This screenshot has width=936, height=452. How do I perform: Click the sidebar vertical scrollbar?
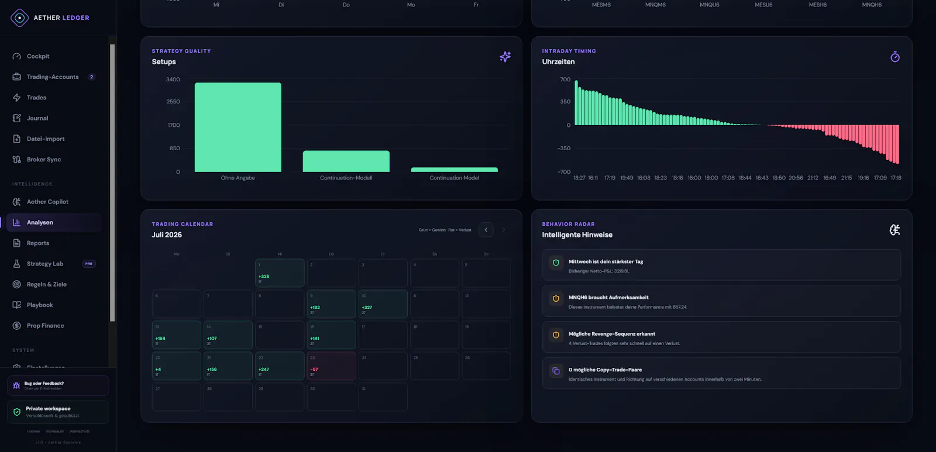coord(112,182)
